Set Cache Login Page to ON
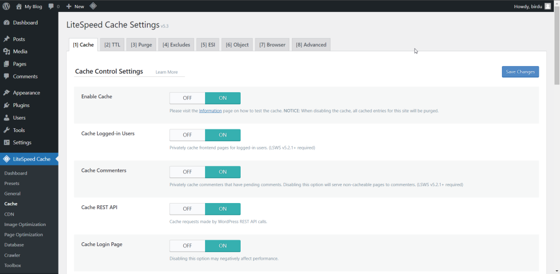Image resolution: width=560 pixels, height=274 pixels. click(223, 246)
